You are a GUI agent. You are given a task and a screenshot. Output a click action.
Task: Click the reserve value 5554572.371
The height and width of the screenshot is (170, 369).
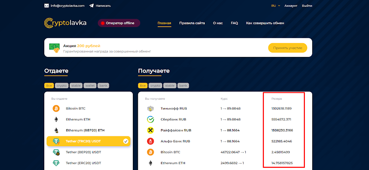(x=281, y=119)
